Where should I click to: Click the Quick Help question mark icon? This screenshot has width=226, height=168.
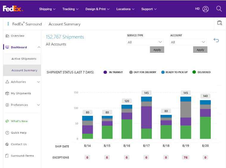point(7,132)
